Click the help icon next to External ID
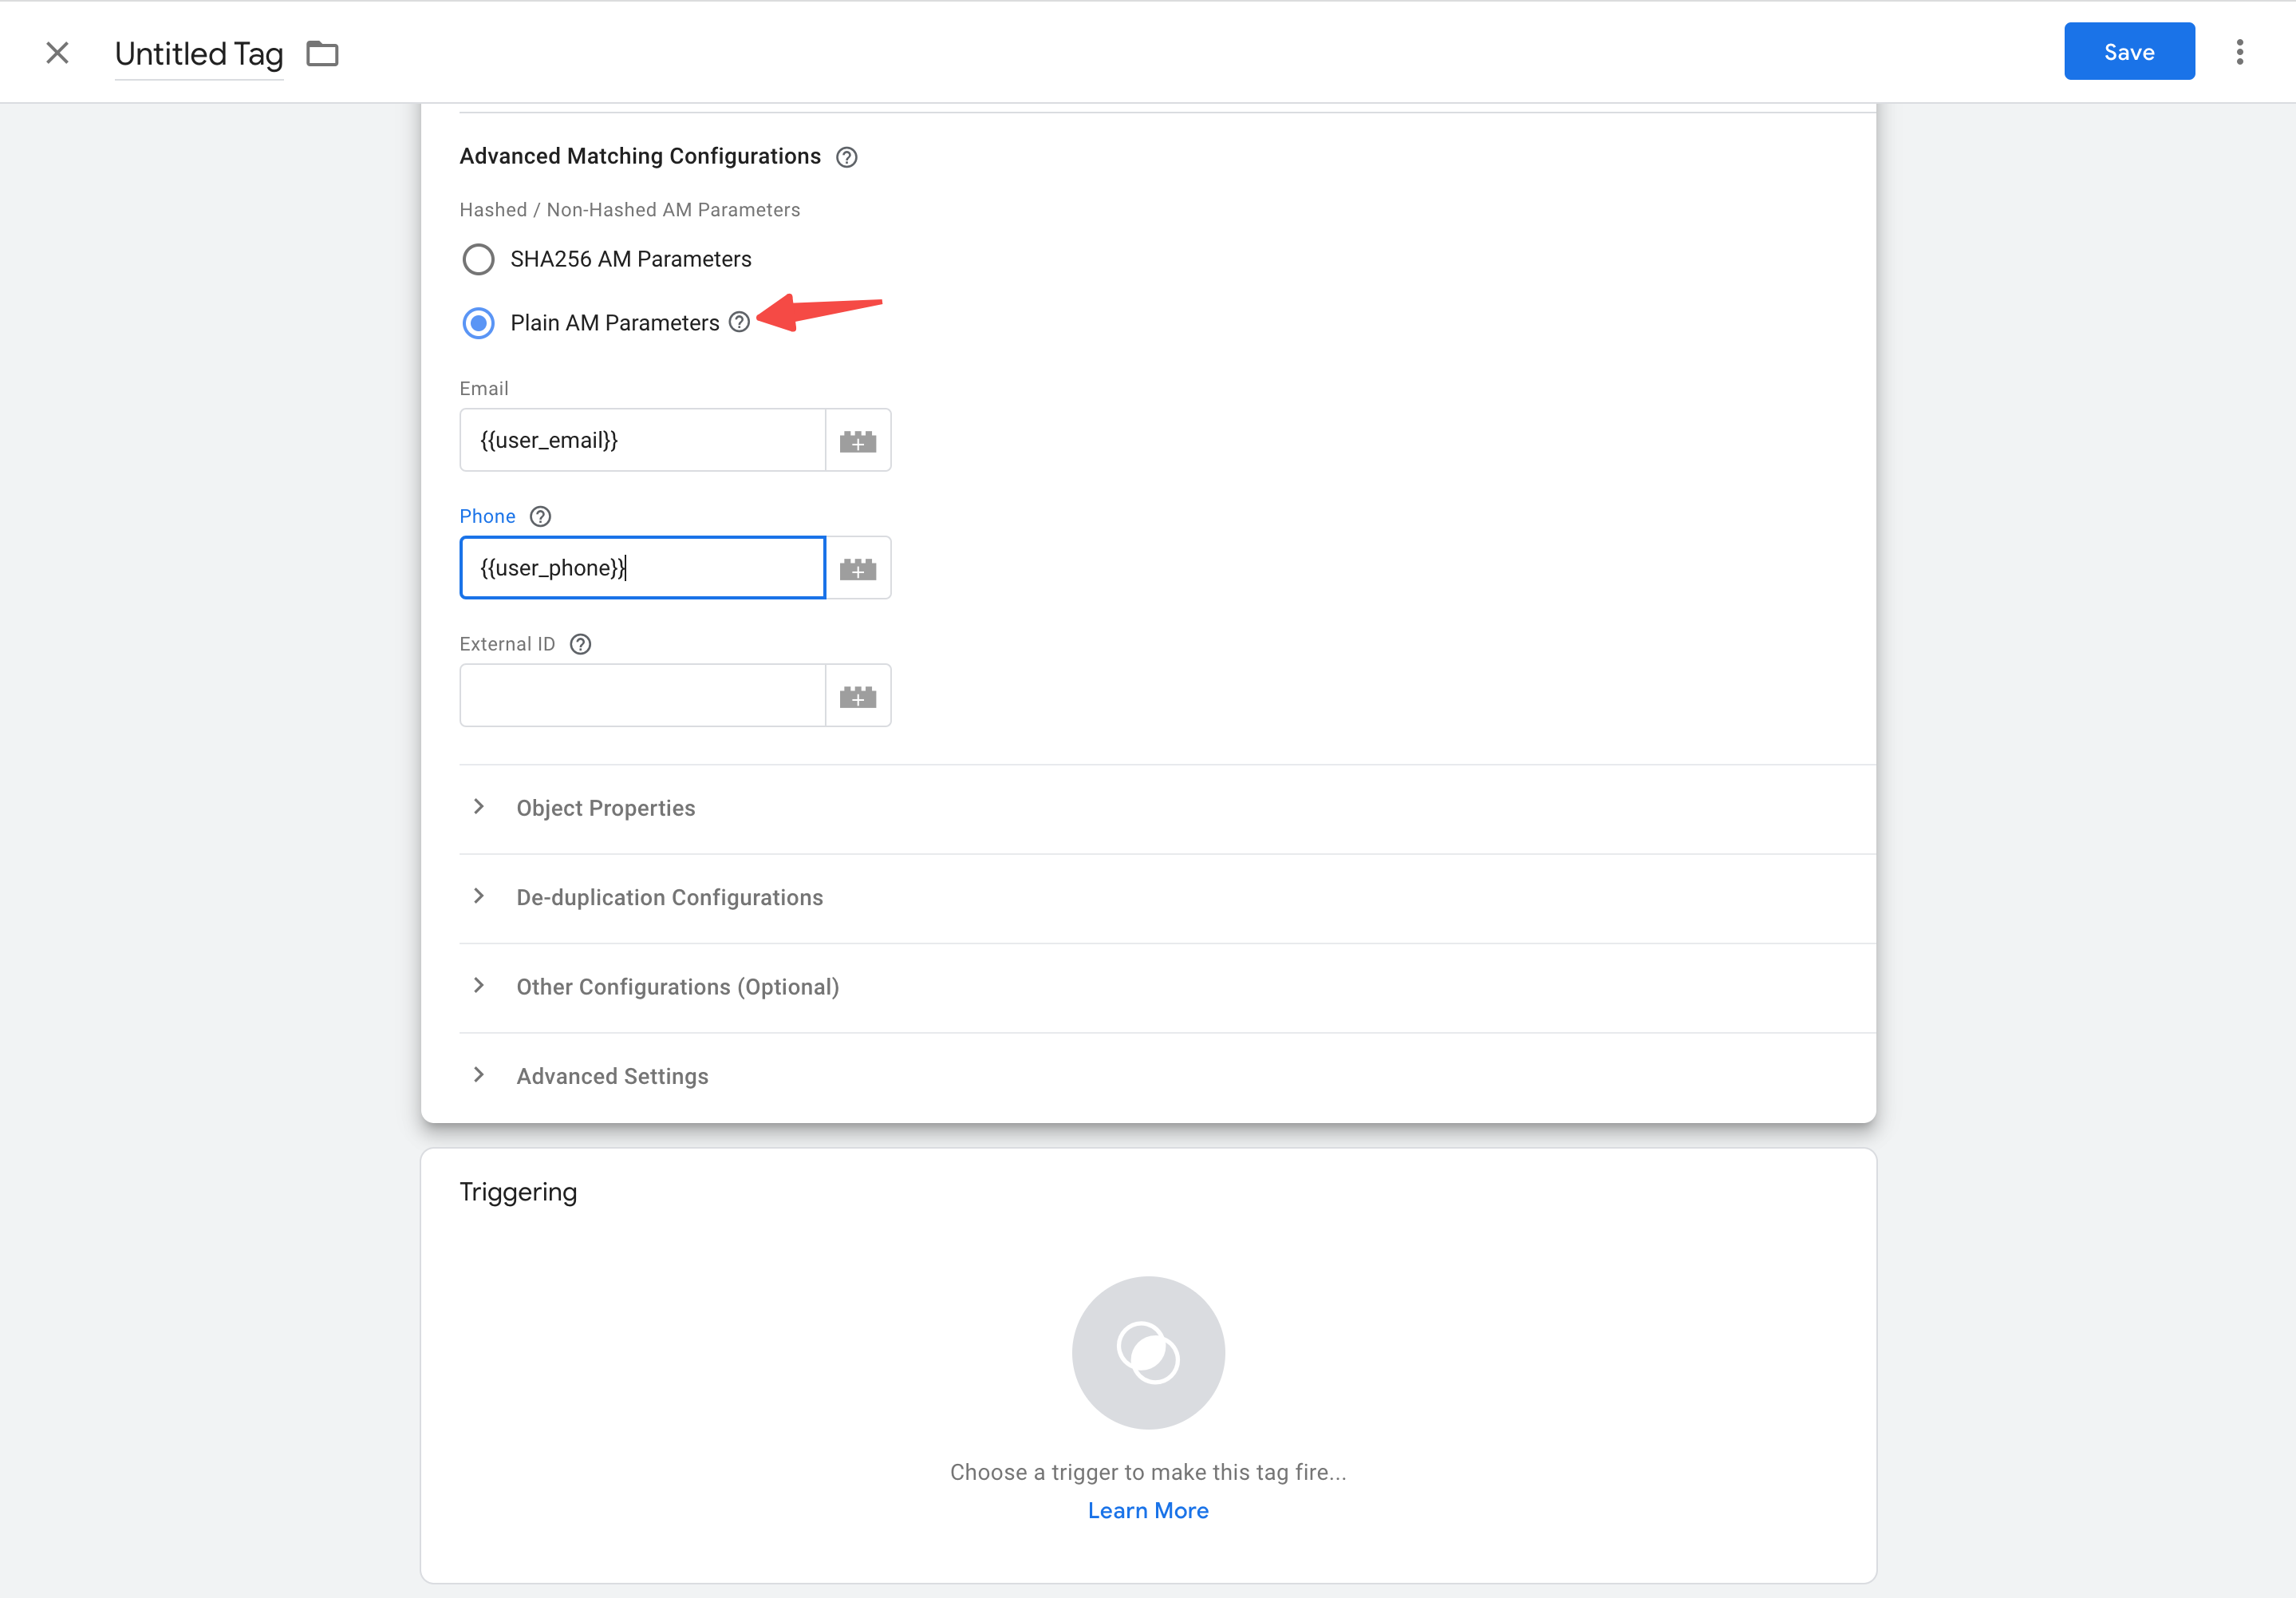The width and height of the screenshot is (2296, 1598). pyautogui.click(x=580, y=644)
